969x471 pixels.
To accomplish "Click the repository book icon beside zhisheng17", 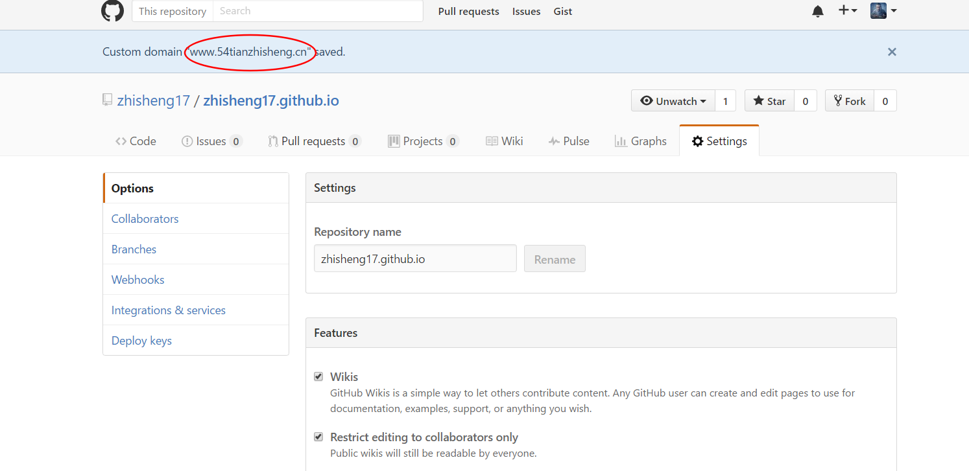I will [107, 100].
